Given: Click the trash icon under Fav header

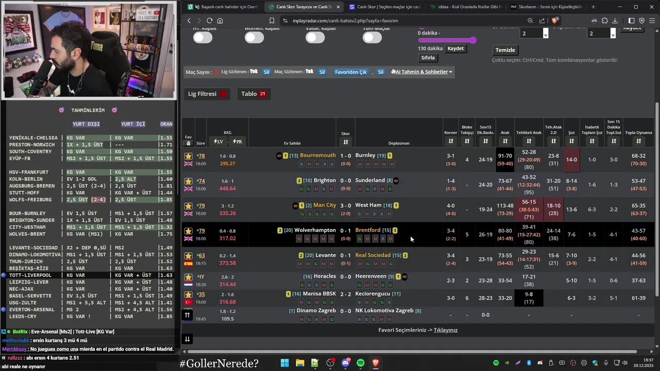Looking at the screenshot, I should [188, 143].
